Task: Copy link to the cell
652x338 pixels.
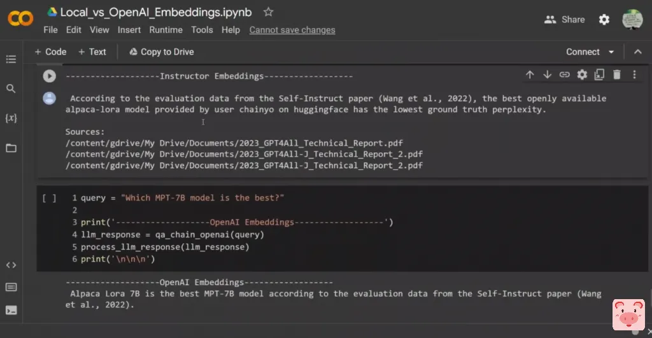Action: (564, 75)
